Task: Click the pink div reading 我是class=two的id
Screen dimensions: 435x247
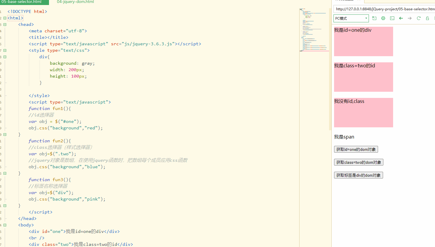Action: tap(364, 77)
